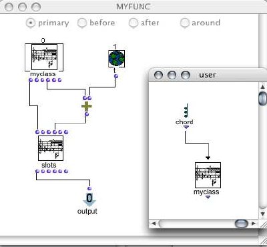
Task: Choose the around radio button
Action: [184, 23]
